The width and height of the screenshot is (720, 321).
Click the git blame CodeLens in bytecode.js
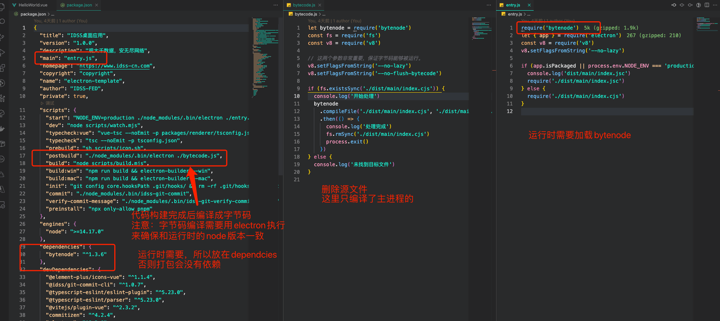point(334,21)
